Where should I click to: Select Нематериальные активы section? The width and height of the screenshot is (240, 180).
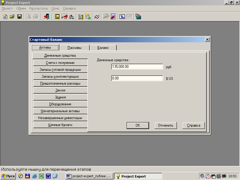pos(60,111)
